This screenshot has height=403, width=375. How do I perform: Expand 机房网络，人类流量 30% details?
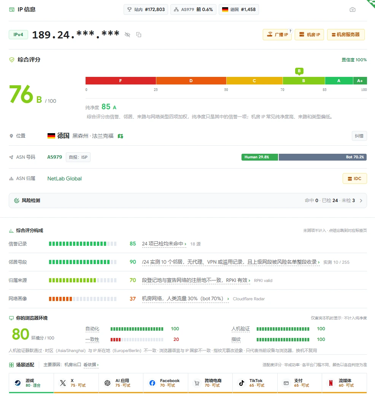(186, 299)
